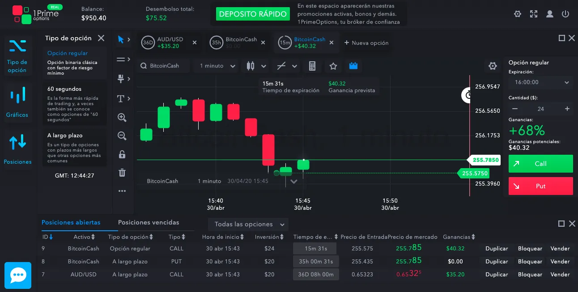
Task: Zoom in on the chart
Action: [122, 118]
